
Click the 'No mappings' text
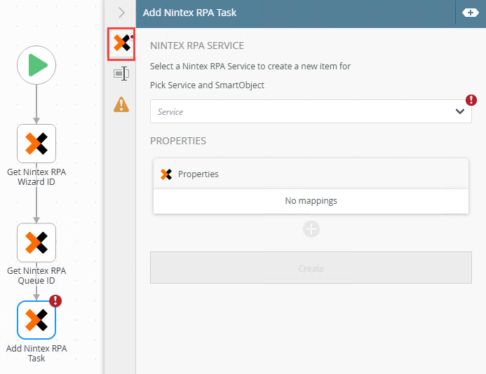click(311, 200)
